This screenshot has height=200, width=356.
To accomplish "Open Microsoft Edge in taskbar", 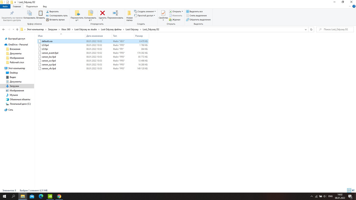I will coord(41,196).
